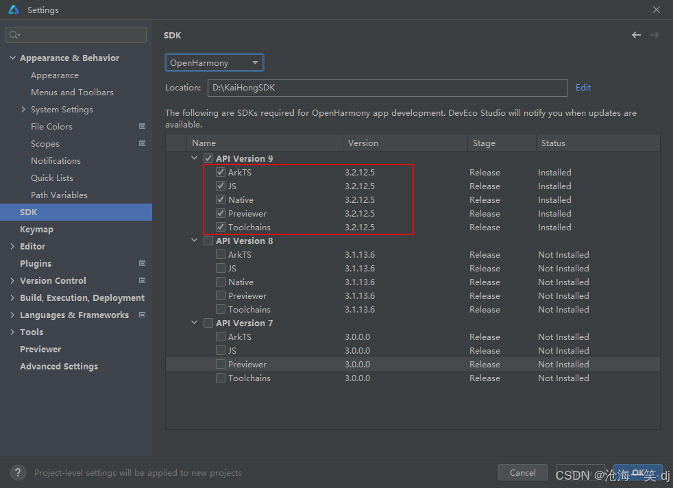Collapse Appearance & Behavior section
The image size is (673, 488).
click(12, 58)
